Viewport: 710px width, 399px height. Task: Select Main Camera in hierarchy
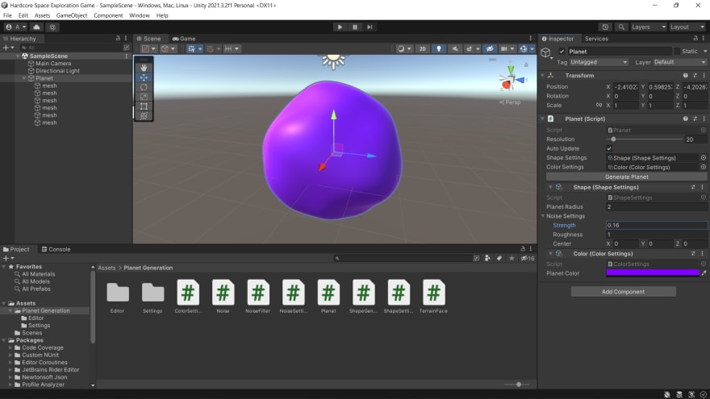tap(53, 64)
